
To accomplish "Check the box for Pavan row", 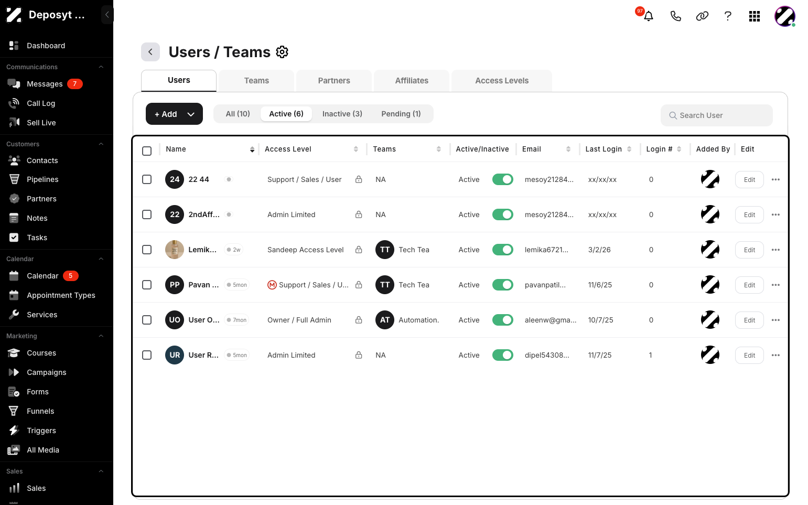I will tap(147, 285).
